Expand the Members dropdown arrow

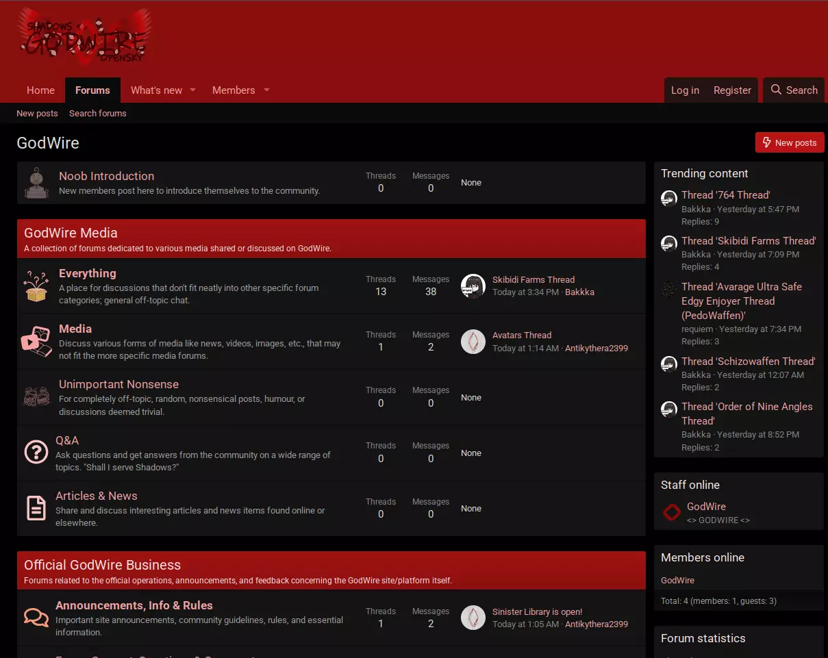(x=266, y=90)
